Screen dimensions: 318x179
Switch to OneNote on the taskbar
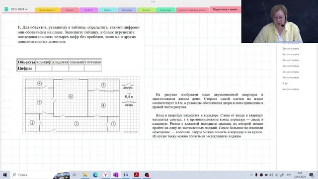tap(116, 175)
